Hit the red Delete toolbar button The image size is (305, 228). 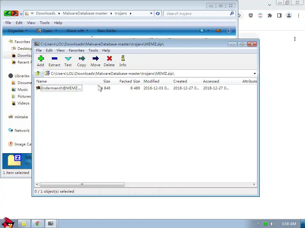click(109, 61)
